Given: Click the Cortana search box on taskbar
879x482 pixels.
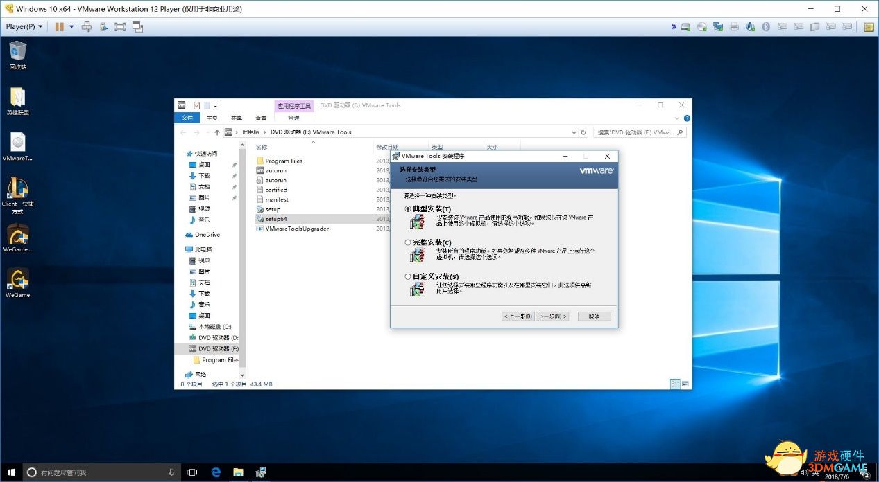Looking at the screenshot, I should point(101,472).
